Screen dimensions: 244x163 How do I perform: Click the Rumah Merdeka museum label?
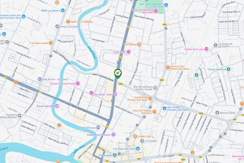coord(46,106)
